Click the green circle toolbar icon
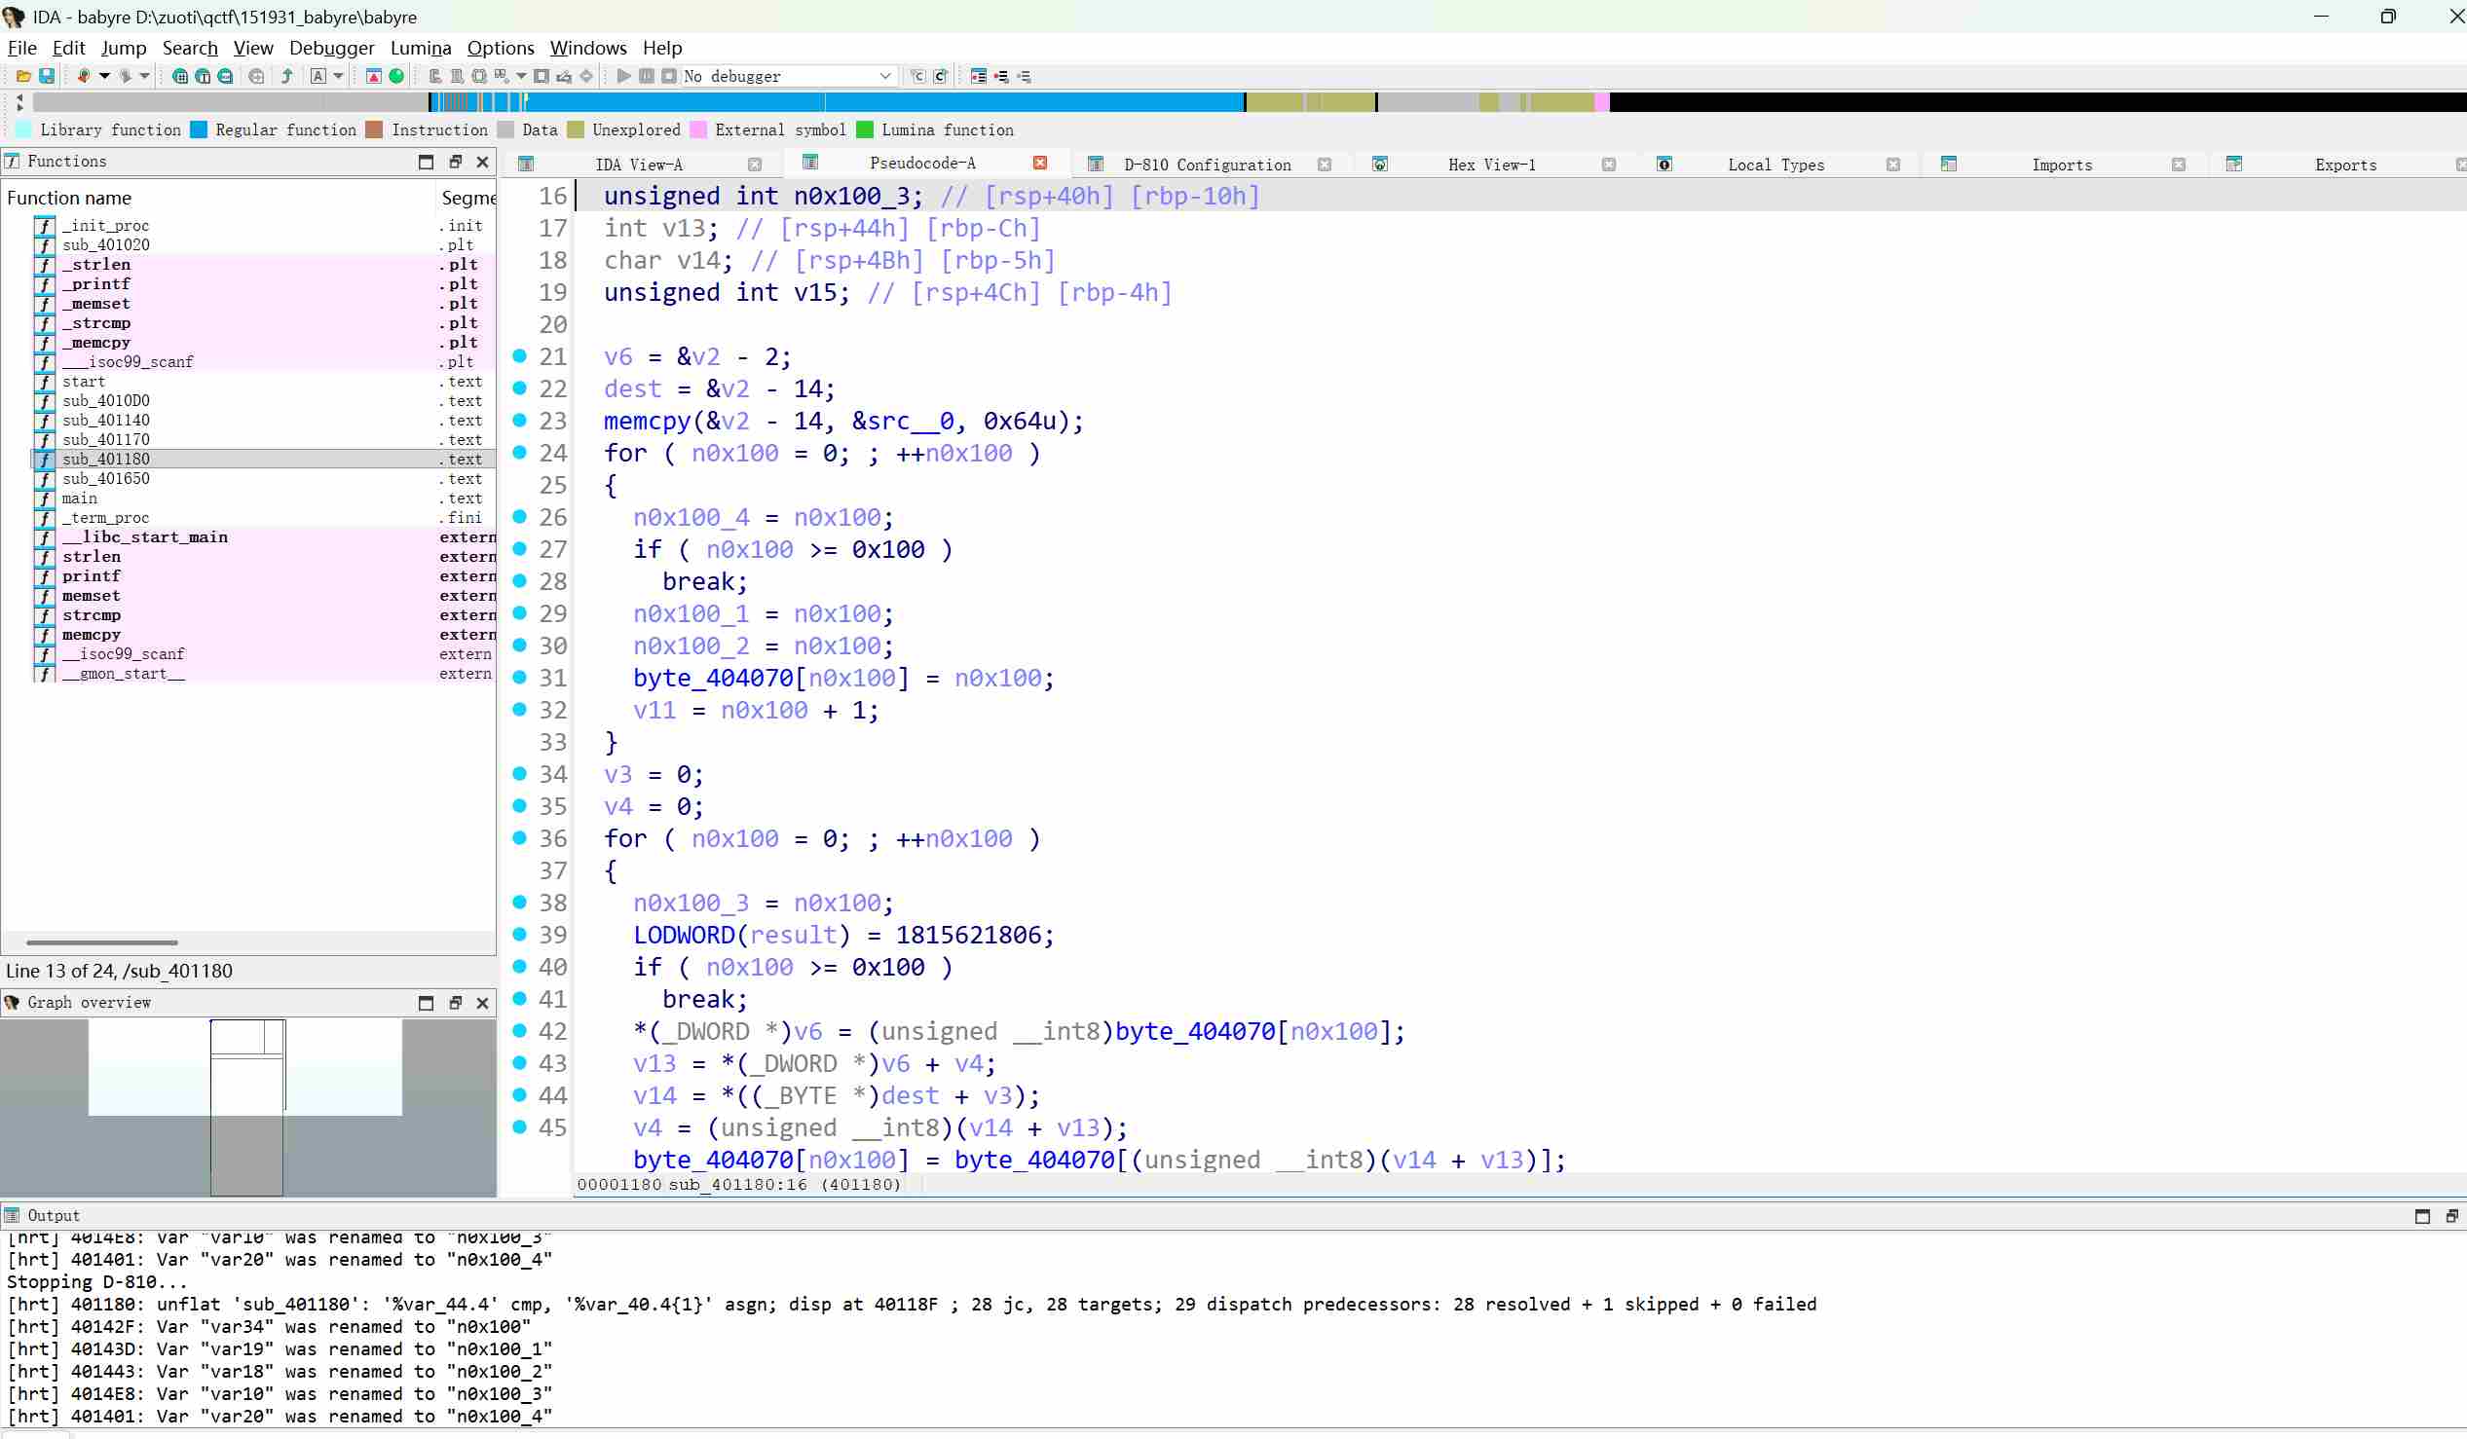Screen dimensions: 2467x1439 pos(396,76)
